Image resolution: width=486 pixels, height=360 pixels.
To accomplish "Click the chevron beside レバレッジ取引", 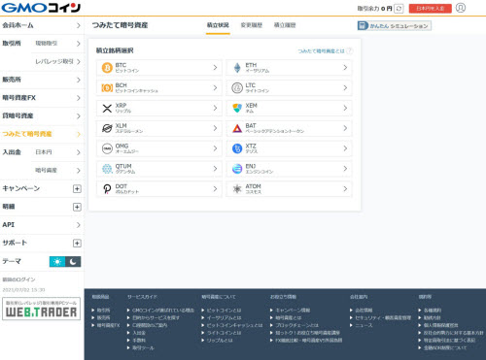I will [79, 61].
